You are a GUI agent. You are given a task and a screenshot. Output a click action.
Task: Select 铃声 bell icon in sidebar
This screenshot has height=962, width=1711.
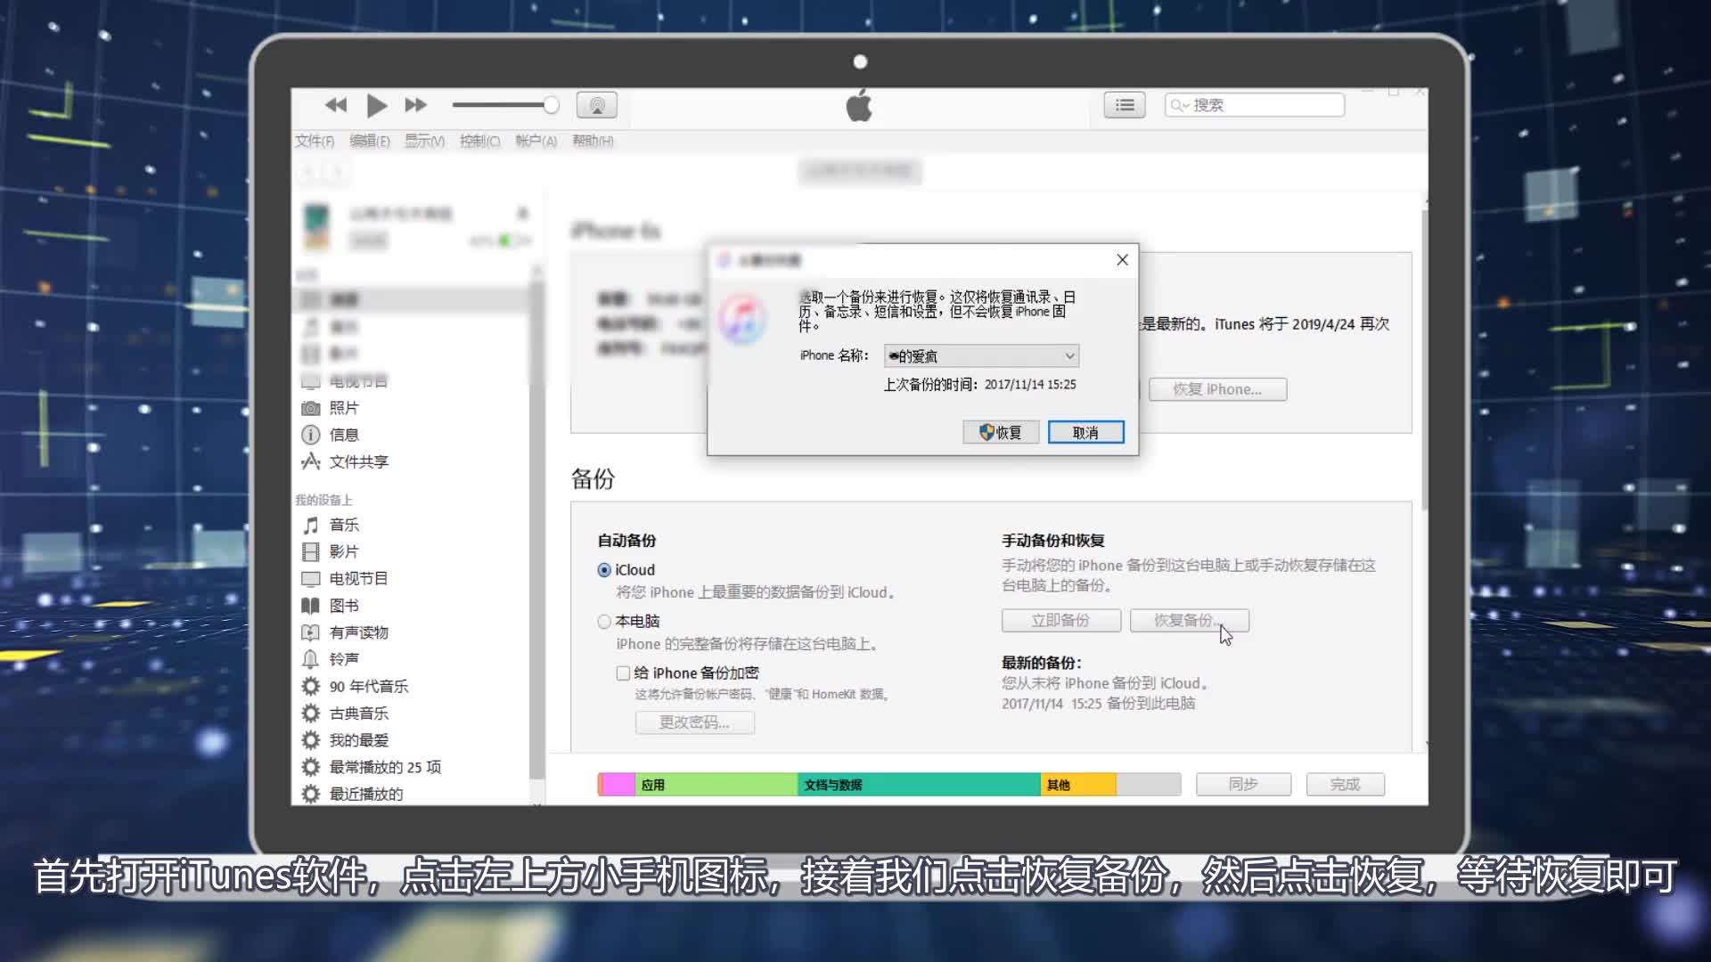coord(310,659)
